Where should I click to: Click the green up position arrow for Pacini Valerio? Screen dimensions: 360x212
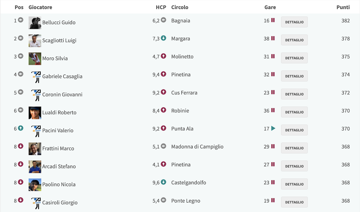(x=21, y=128)
